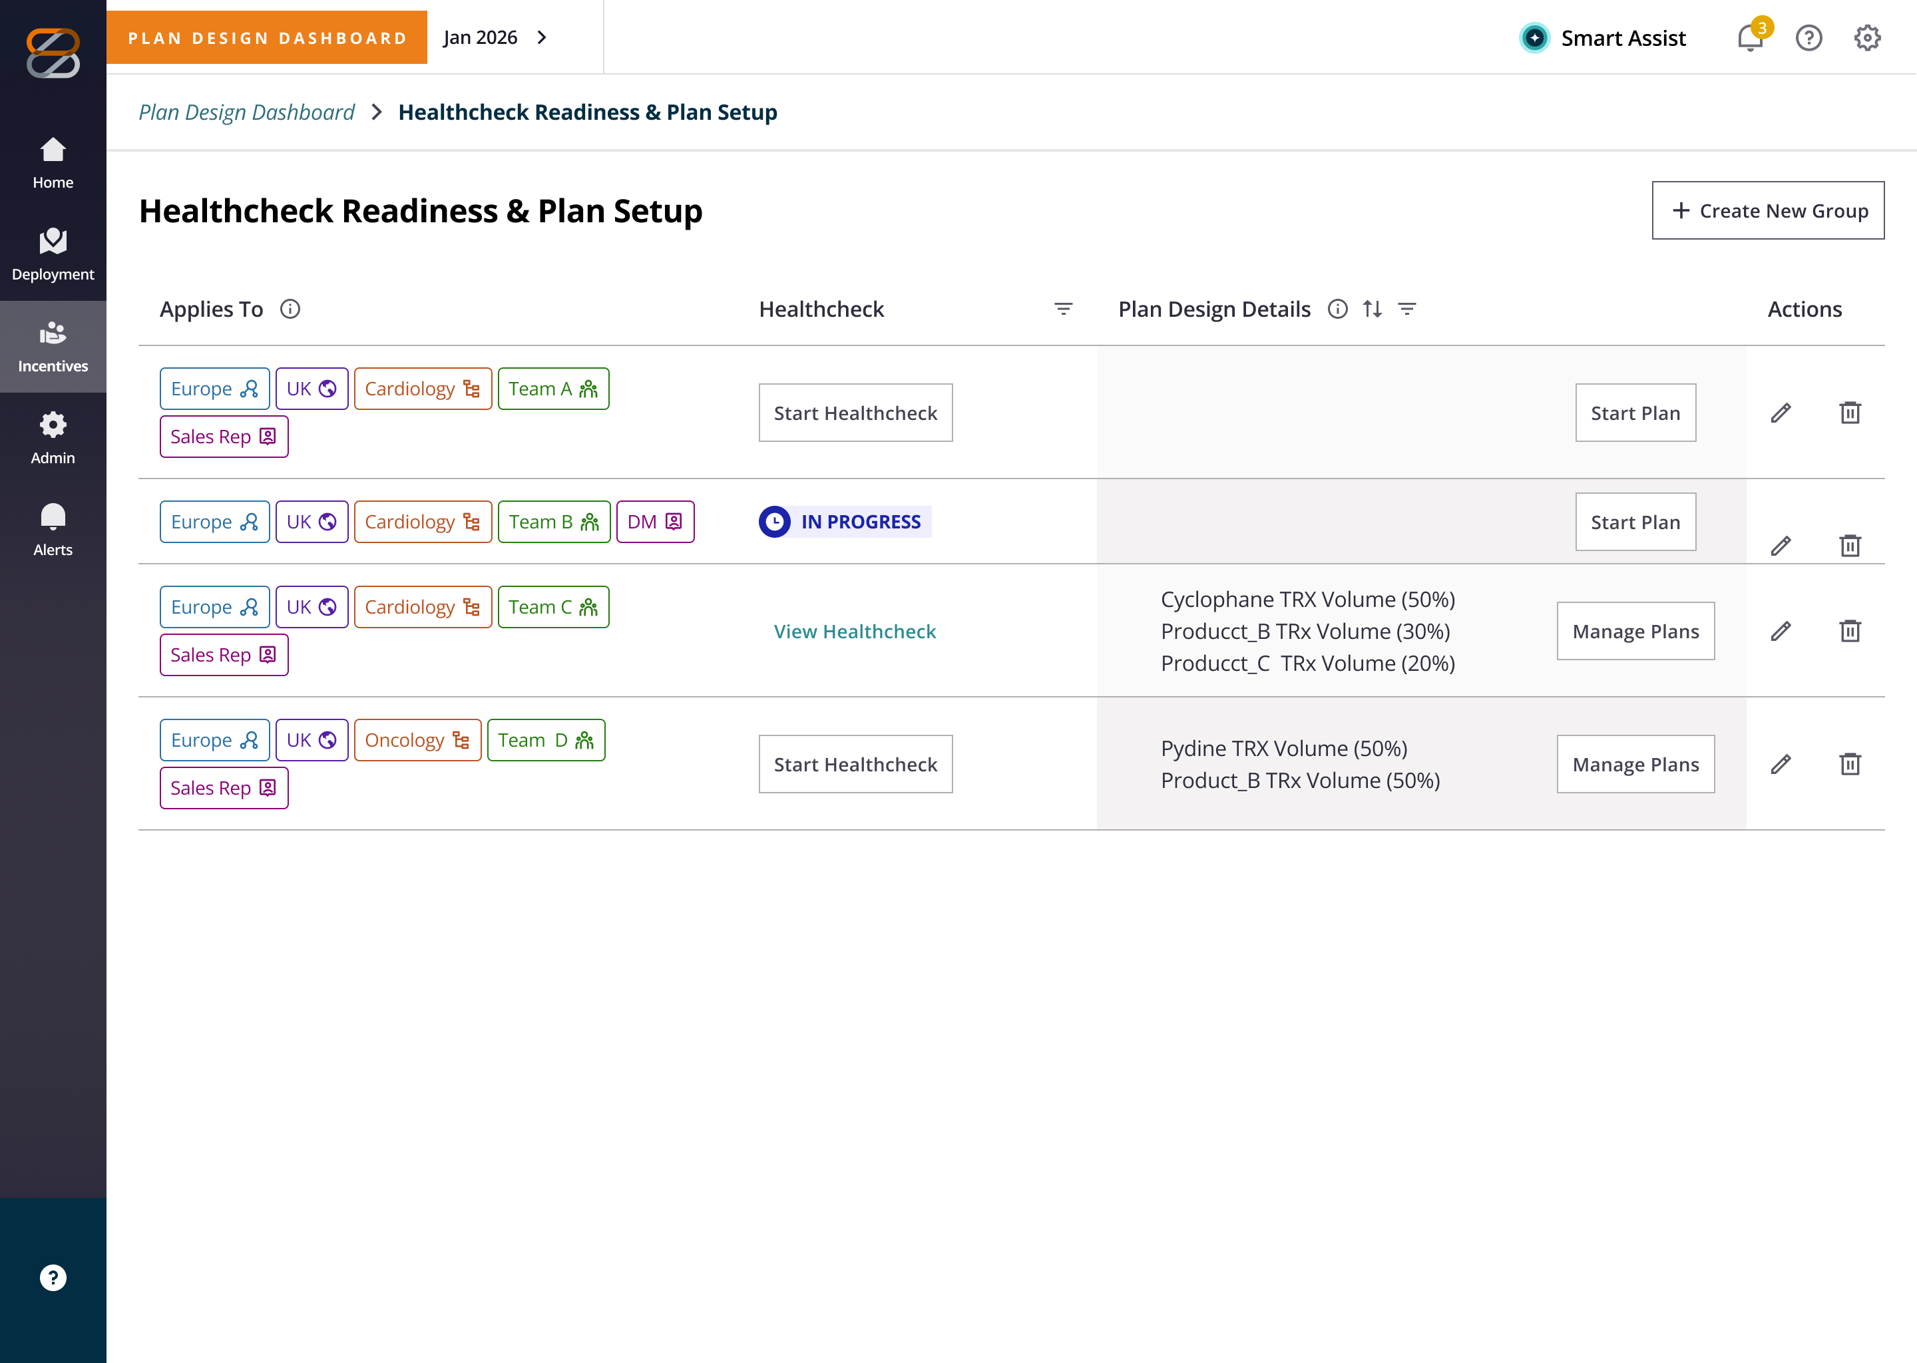Click the Smart Assist icon
1917x1363 pixels.
[x=1534, y=38]
